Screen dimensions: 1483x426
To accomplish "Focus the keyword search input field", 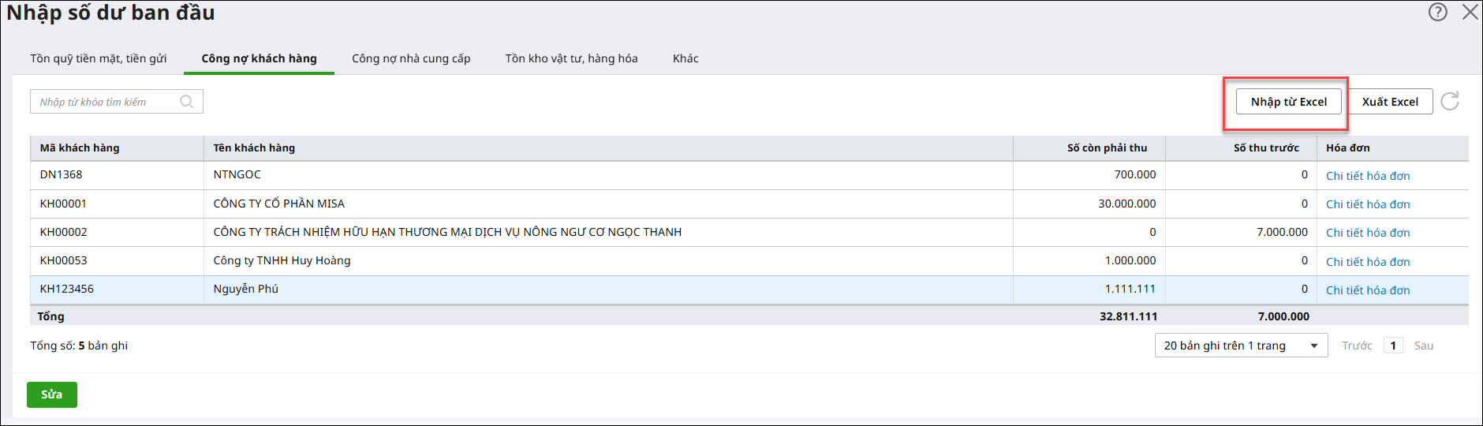I will click(x=117, y=102).
